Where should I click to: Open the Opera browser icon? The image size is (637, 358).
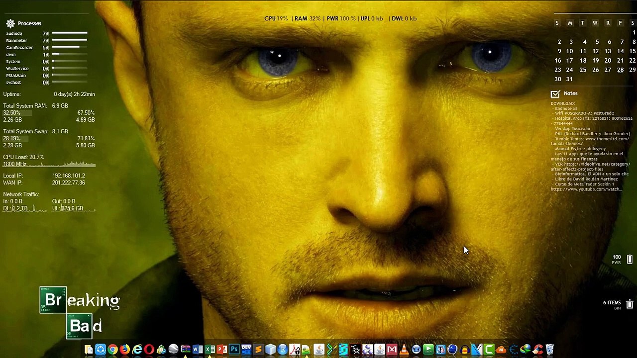149,350
